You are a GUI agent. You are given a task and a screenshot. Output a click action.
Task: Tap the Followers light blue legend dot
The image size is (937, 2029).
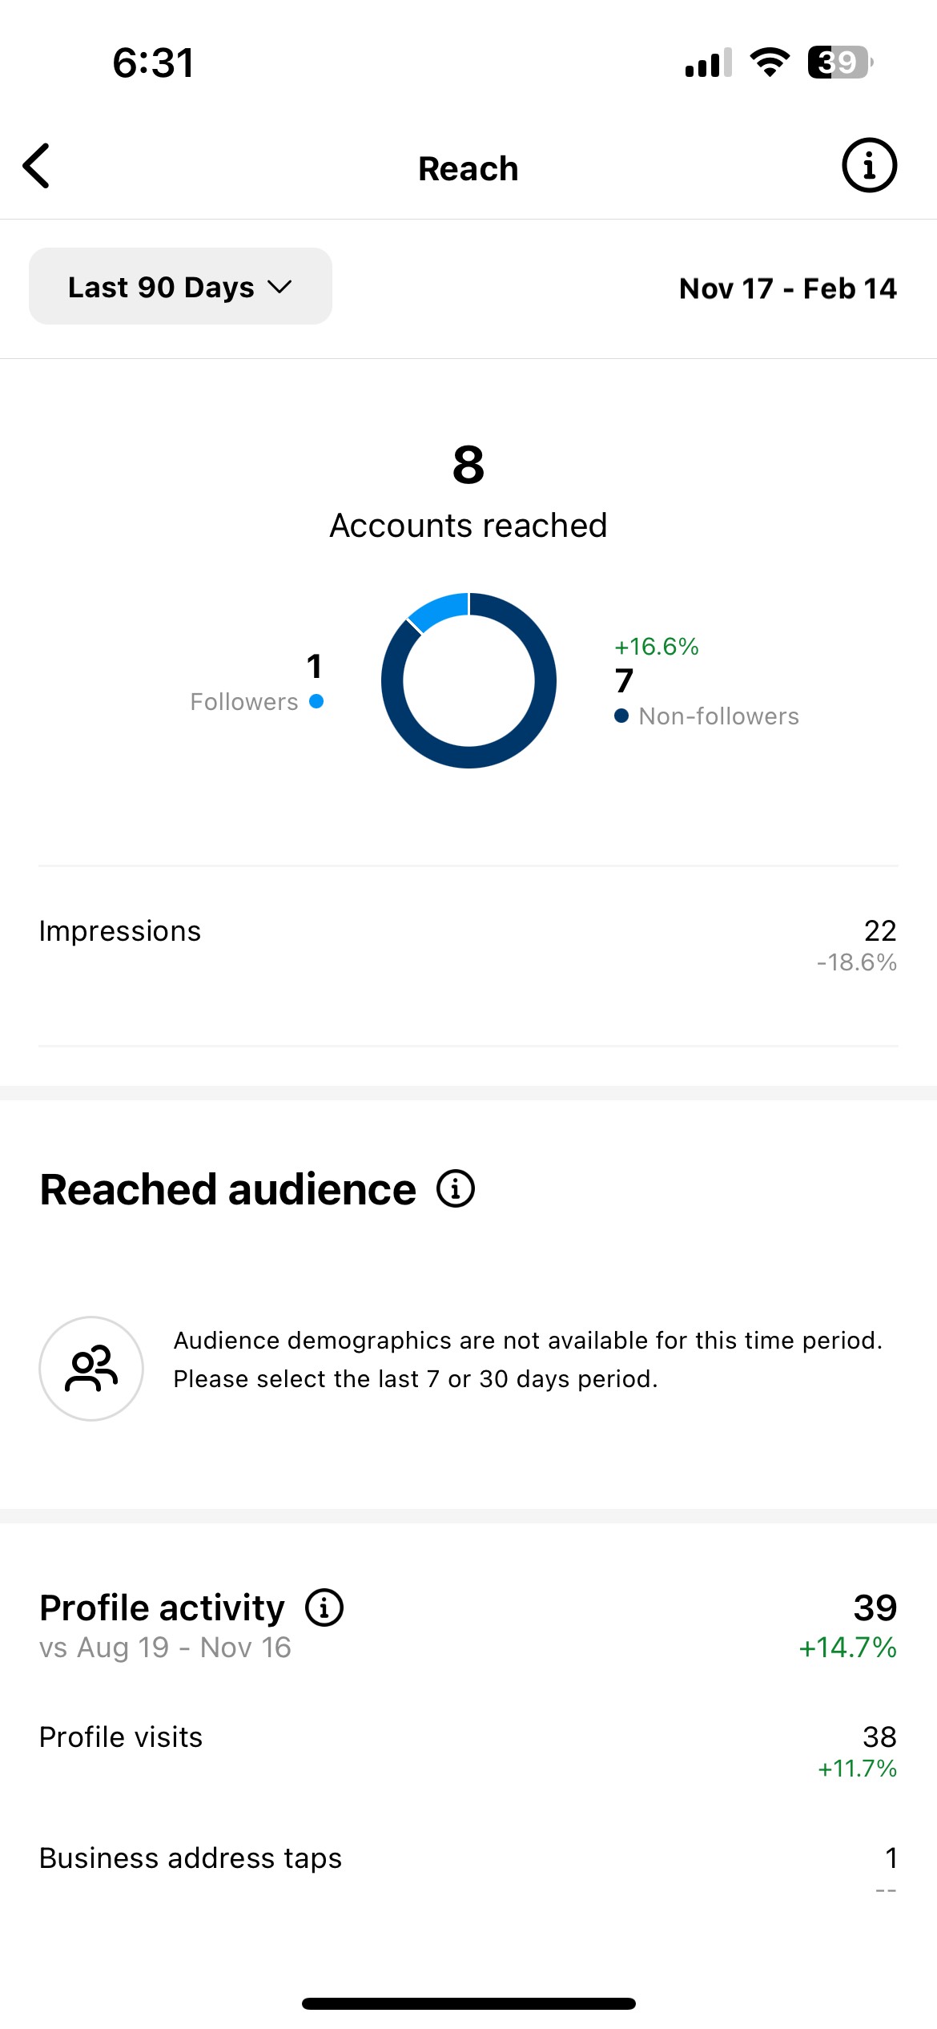tap(316, 701)
